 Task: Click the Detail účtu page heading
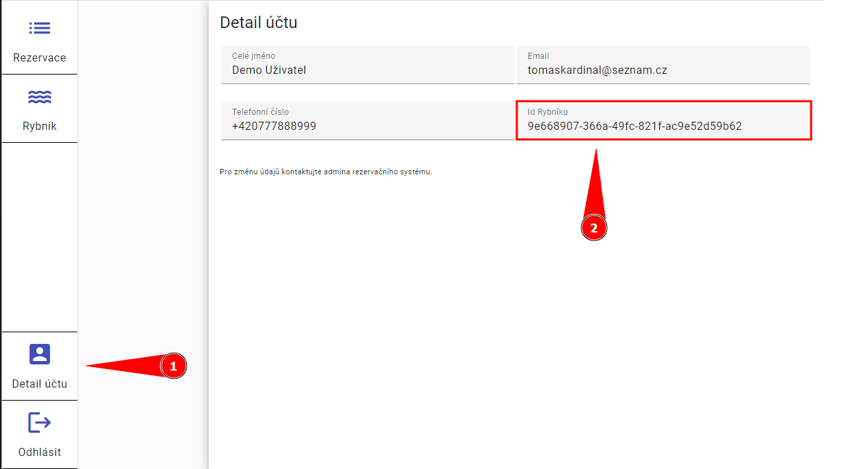click(258, 23)
